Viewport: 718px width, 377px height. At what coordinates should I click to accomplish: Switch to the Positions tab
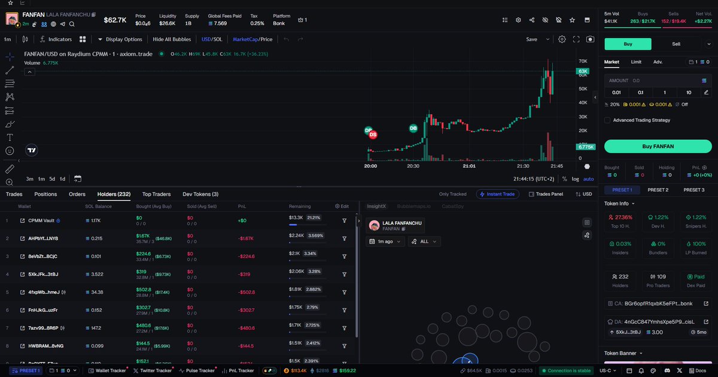(45, 194)
